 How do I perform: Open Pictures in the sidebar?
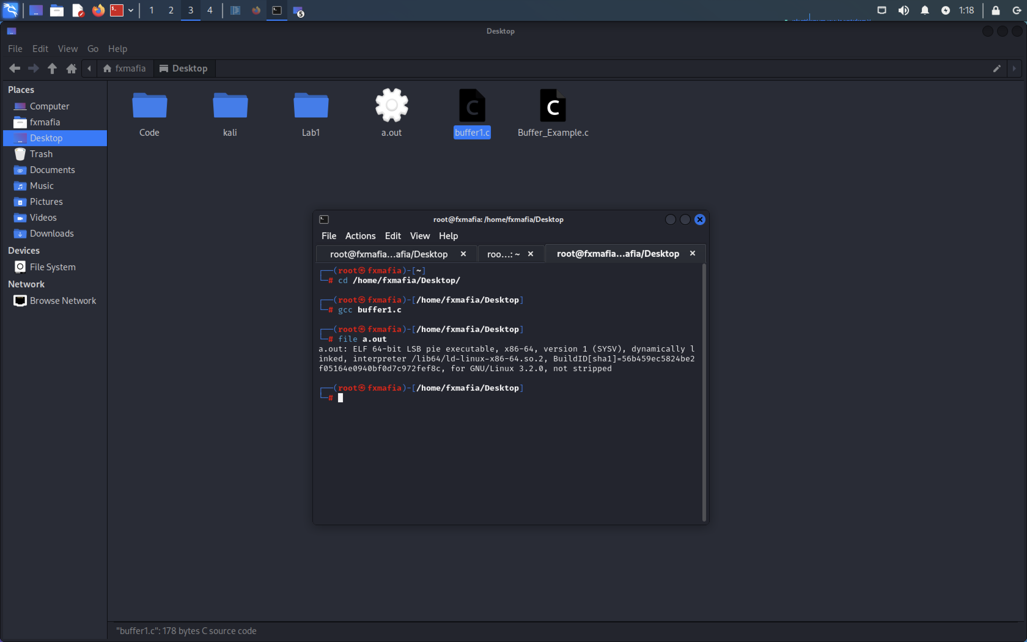click(x=55, y=202)
